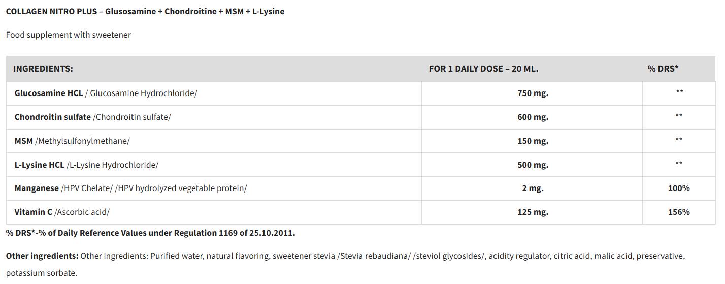Select the Chondroitin sulfate ingredient row
The image size is (725, 284).
(x=361, y=117)
